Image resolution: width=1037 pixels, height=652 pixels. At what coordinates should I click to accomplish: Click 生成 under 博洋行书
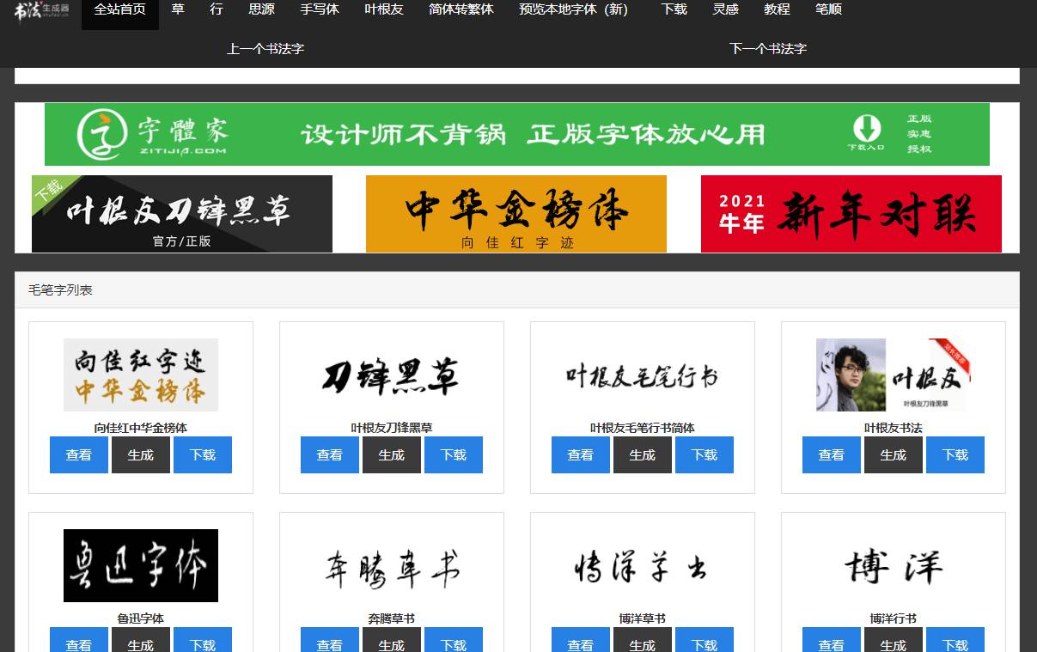(x=894, y=640)
